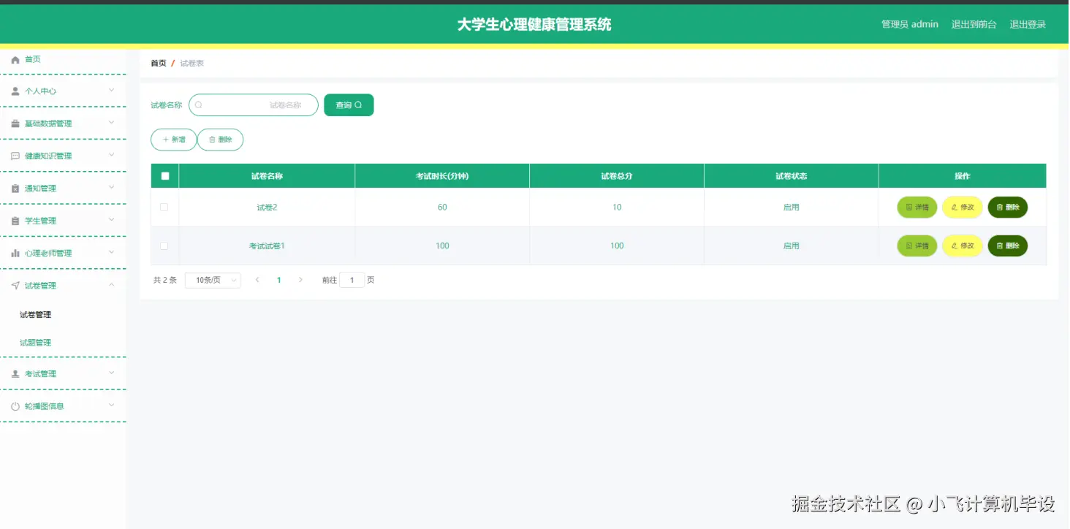
Task: Click the 试卷状态 column header
Action: point(792,176)
